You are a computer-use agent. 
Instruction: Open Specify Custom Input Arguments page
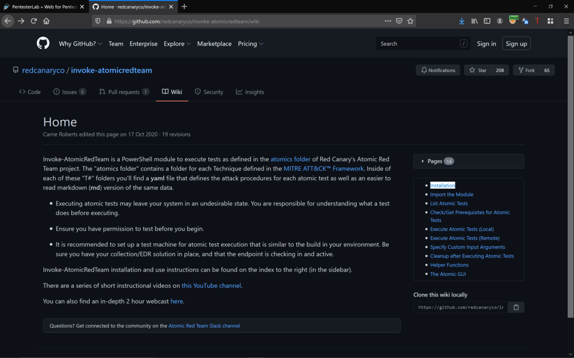tap(467, 247)
